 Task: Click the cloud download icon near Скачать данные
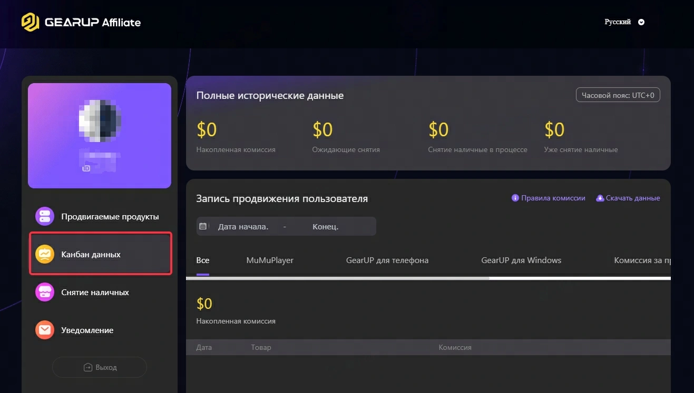600,197
